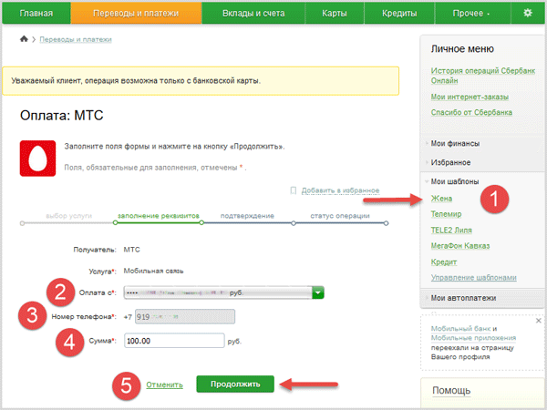This screenshot has width=547, height=410.
Task: Open the Оплата с card dropdown
Action: coord(224,292)
